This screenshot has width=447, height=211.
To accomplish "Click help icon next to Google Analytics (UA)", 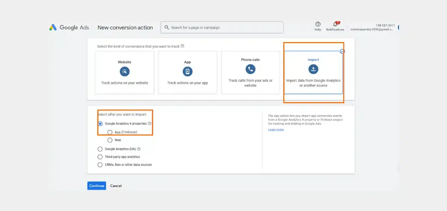I will point(139,149).
